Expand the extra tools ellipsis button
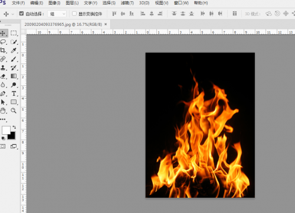Screen dimensions: 295x213 tap(3, 119)
